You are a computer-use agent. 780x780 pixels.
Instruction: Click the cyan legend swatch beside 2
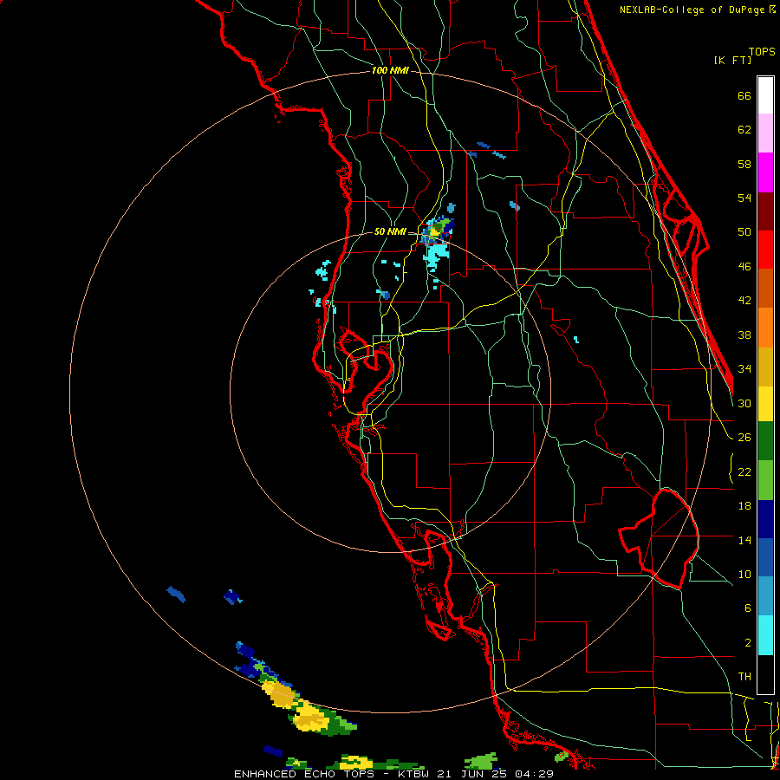point(765,635)
